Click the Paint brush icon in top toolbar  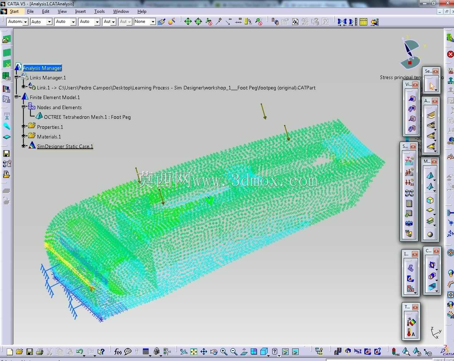tap(161, 22)
